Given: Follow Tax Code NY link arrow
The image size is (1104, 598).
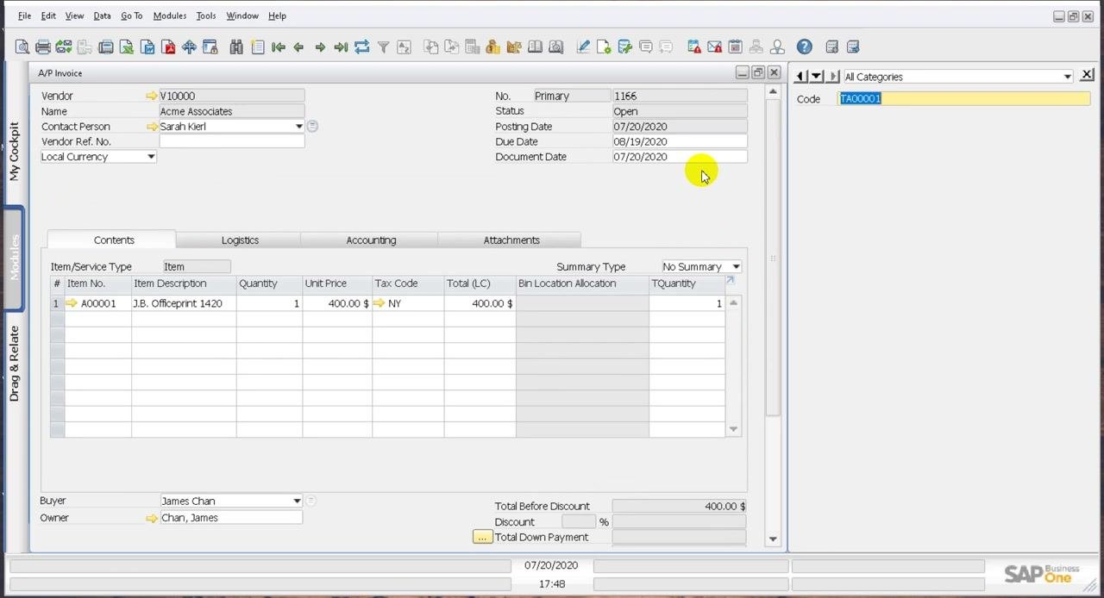Looking at the screenshot, I should (x=379, y=303).
